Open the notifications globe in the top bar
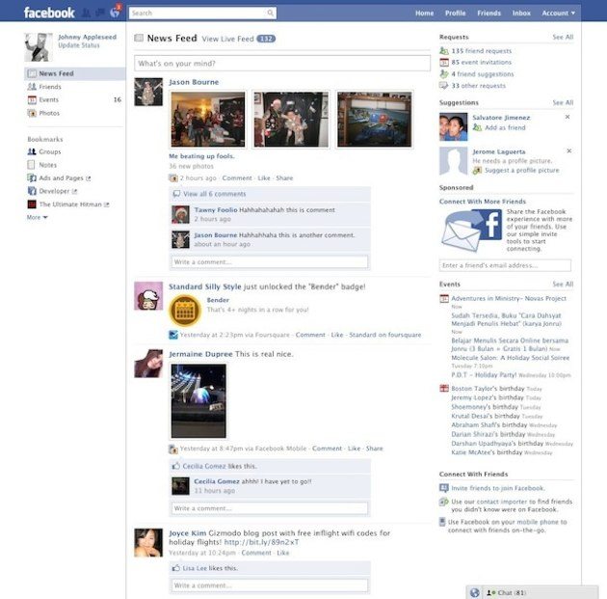The height and width of the screenshot is (599, 607). click(115, 13)
